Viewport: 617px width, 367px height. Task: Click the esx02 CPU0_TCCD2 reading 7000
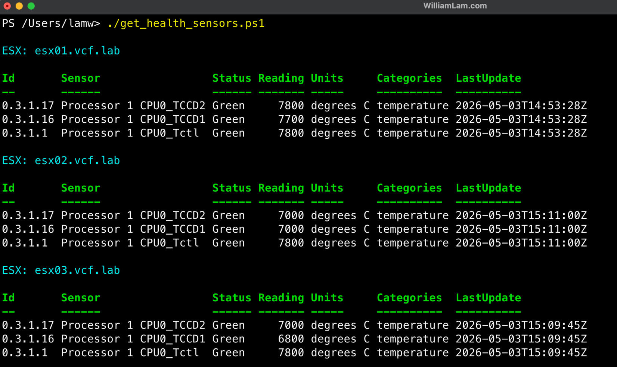pyautogui.click(x=291, y=216)
